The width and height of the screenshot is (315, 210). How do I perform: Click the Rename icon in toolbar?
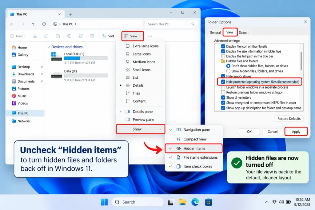[x=69, y=36]
